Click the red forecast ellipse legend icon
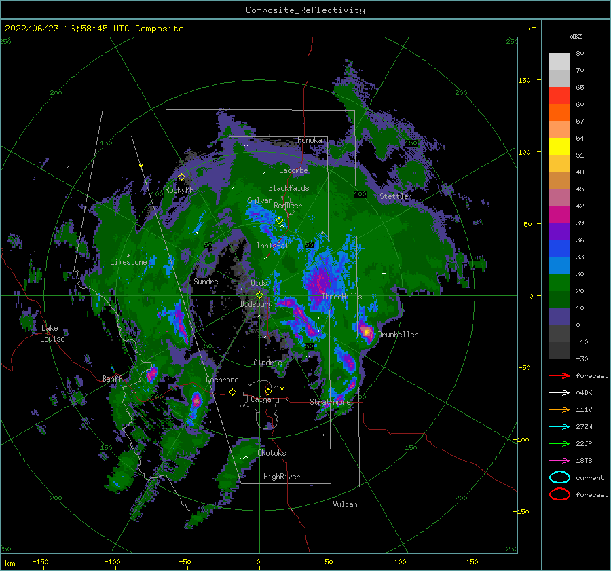 coord(559,494)
